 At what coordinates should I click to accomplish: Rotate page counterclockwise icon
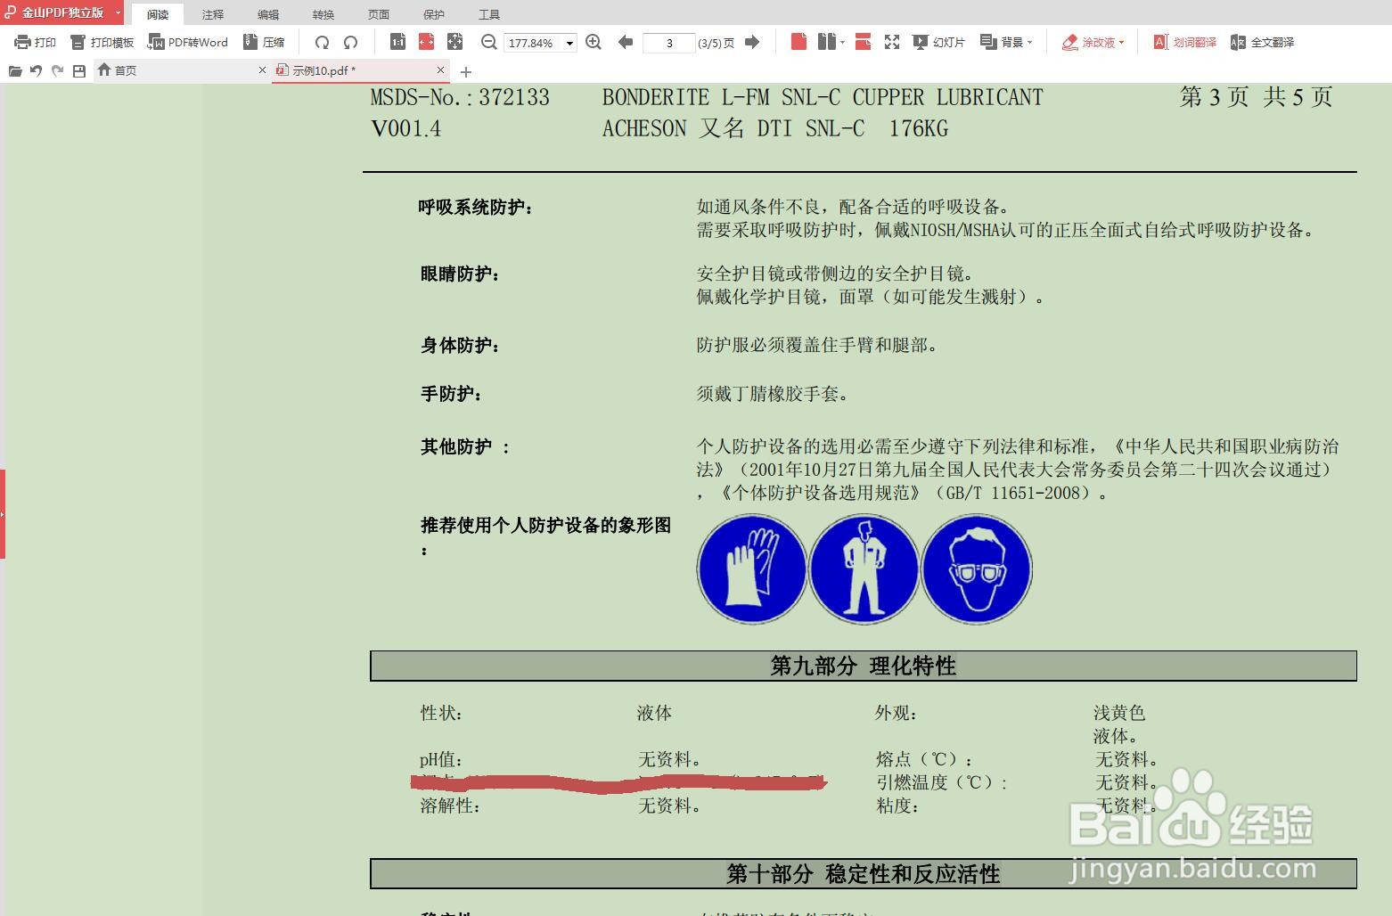point(350,42)
